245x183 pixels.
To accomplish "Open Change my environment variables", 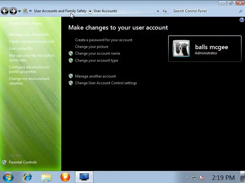I will pyautogui.click(x=29, y=81).
